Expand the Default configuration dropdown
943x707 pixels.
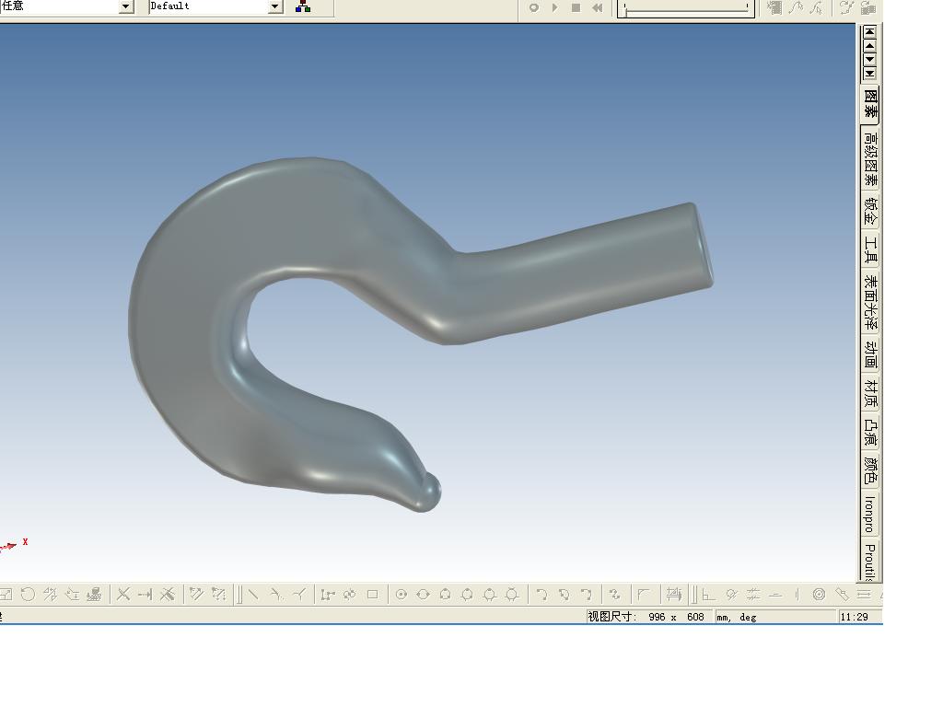click(275, 6)
